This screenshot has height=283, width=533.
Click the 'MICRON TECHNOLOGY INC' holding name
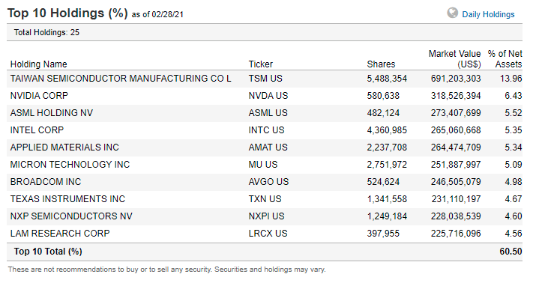70,165
